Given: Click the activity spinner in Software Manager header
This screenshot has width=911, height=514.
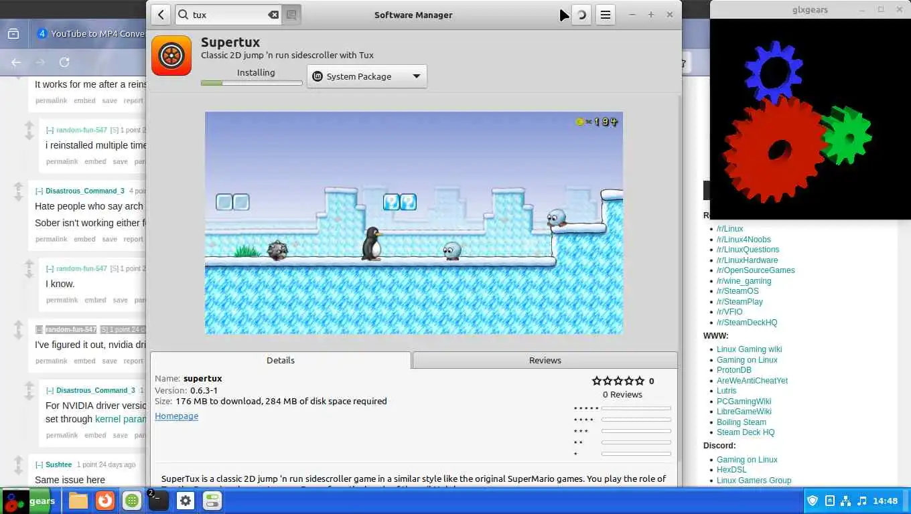Looking at the screenshot, I should (x=581, y=15).
